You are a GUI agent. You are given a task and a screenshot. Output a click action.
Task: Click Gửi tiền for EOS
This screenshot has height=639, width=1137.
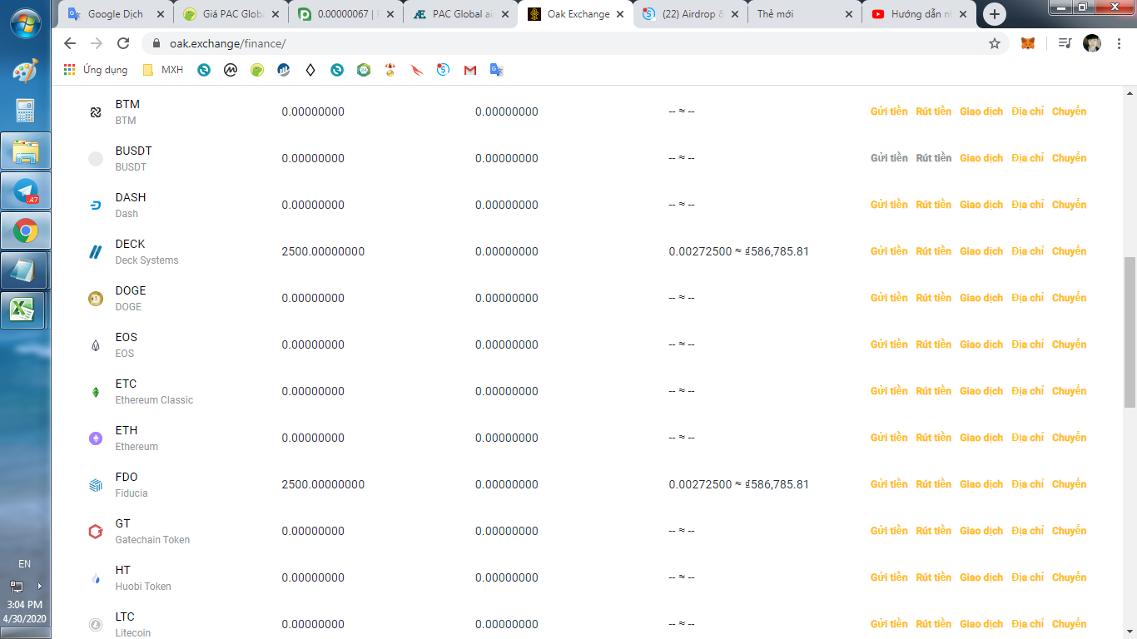(889, 344)
